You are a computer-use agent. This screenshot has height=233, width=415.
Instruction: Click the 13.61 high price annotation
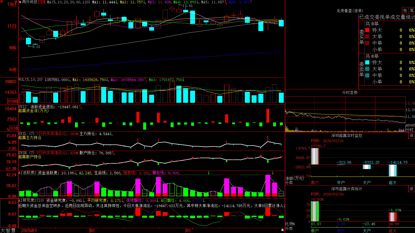pos(188,6)
